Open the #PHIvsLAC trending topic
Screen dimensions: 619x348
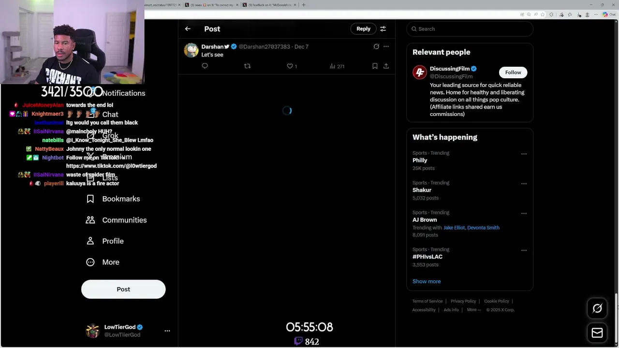click(427, 257)
